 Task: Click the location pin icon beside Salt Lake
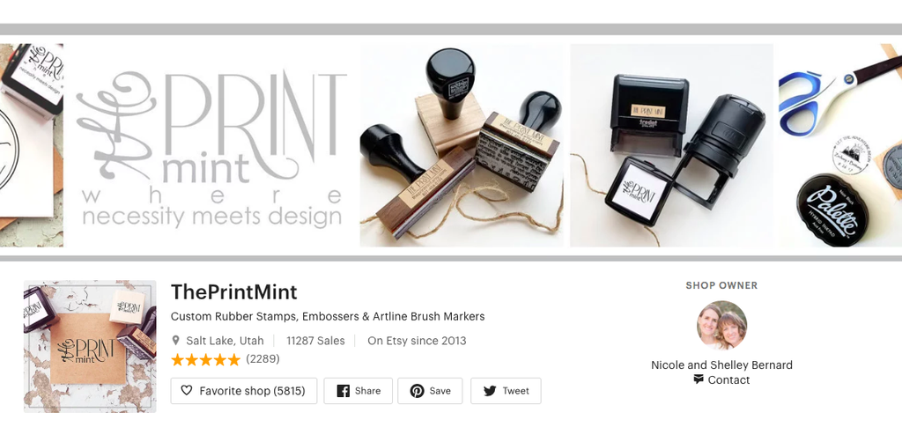[175, 340]
